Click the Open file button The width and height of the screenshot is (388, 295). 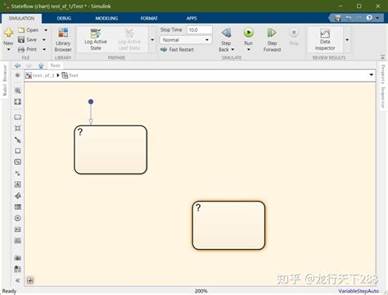pos(29,30)
